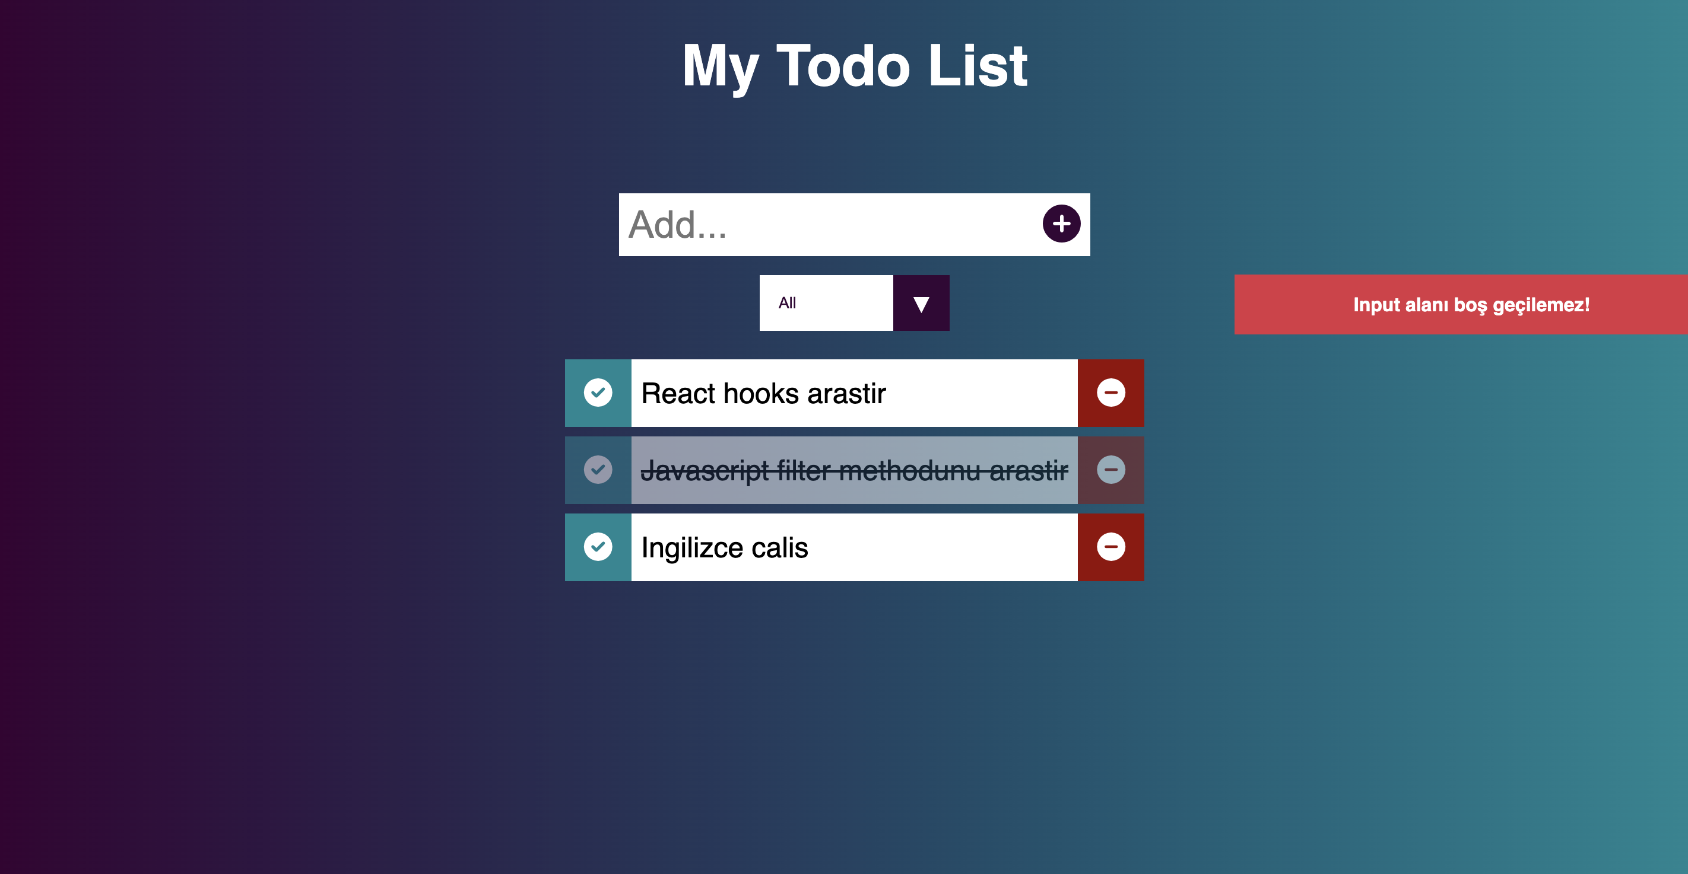The width and height of the screenshot is (1688, 874).
Task: Delete 'React hooks arastir' with minus icon
Action: coord(1110,393)
